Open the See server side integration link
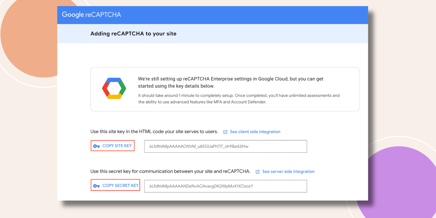 288,171
